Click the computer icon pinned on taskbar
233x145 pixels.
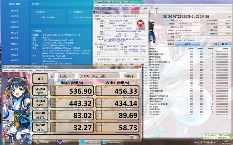click(12, 142)
